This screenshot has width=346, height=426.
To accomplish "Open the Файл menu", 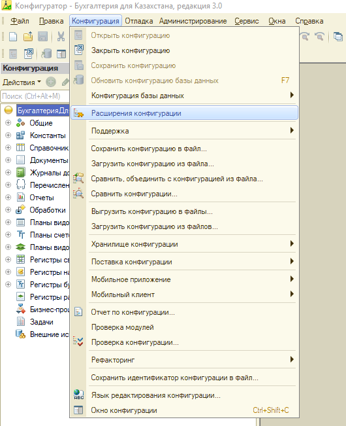I will coord(20,21).
